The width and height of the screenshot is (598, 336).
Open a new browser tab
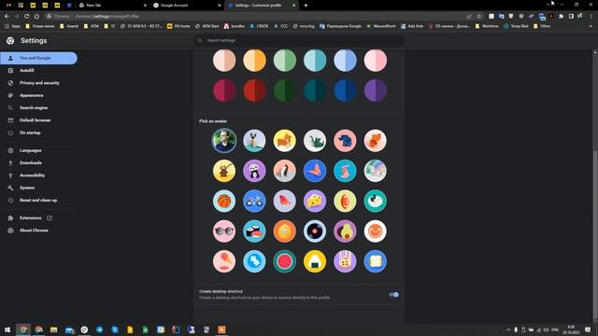click(x=306, y=6)
